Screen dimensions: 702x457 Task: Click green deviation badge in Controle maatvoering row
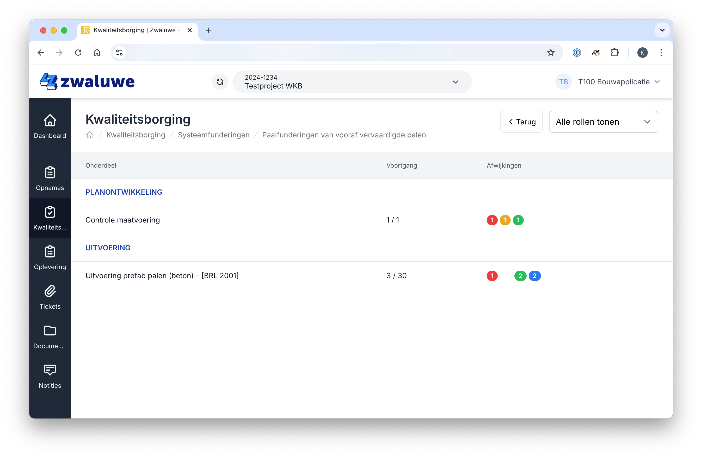(518, 220)
